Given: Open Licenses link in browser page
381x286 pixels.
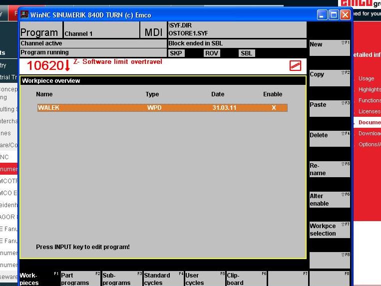Looking at the screenshot, I should pyautogui.click(x=370, y=111).
